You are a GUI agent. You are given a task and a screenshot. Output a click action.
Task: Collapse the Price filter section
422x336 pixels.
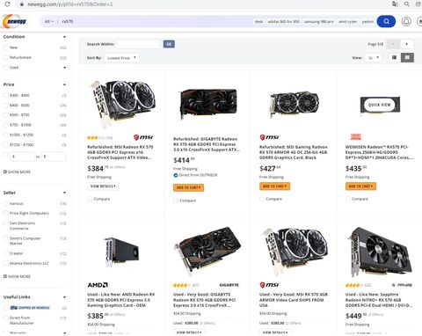point(64,84)
